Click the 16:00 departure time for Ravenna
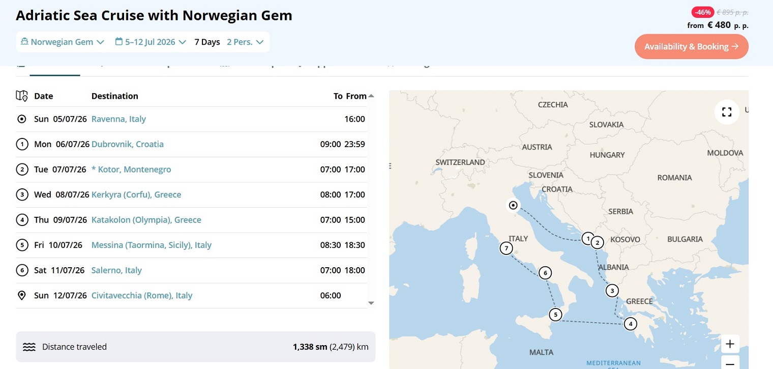Screen dimensions: 773x369 354,119
